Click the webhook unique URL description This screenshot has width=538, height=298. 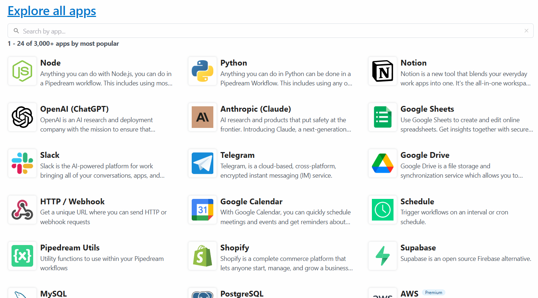point(103,217)
